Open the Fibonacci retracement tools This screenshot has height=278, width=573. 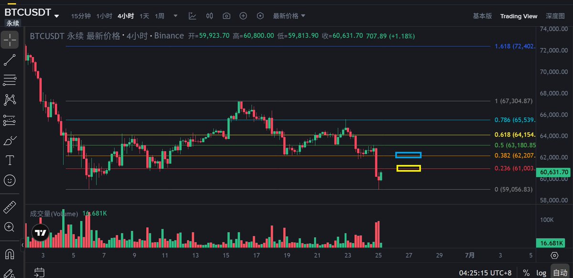[x=10, y=80]
